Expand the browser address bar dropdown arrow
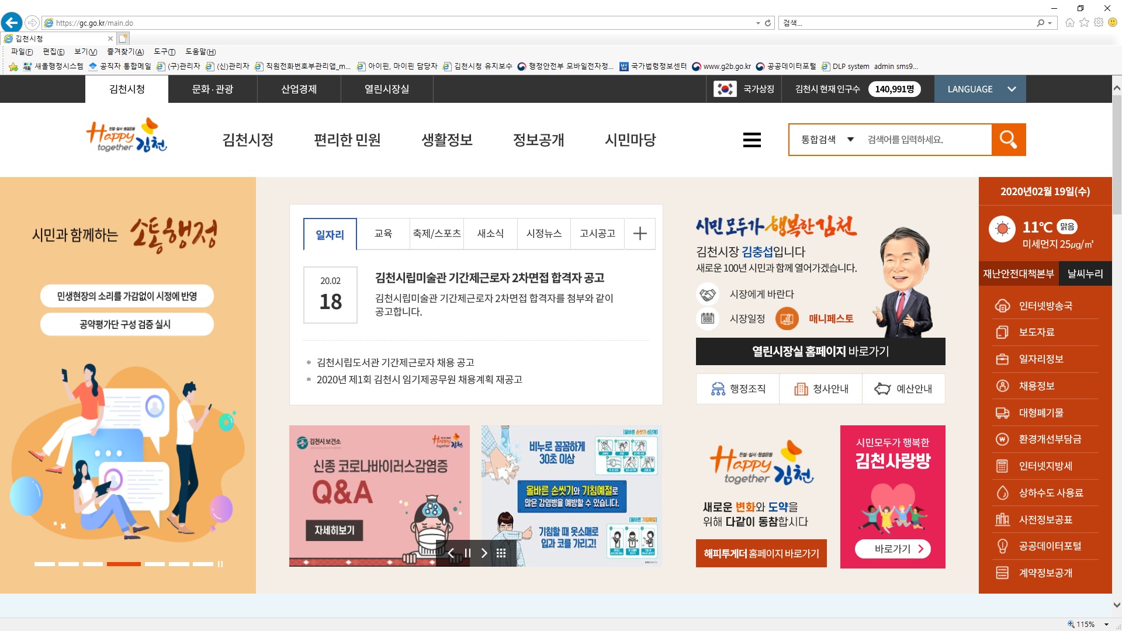The height and width of the screenshot is (631, 1122). coord(758,23)
